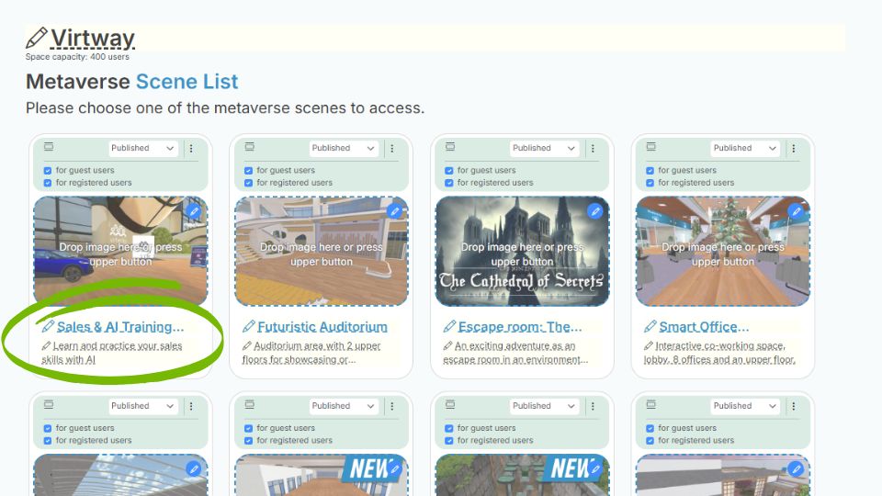Open the Published dropdown on Escape room card
The image size is (882, 496).
pos(545,148)
